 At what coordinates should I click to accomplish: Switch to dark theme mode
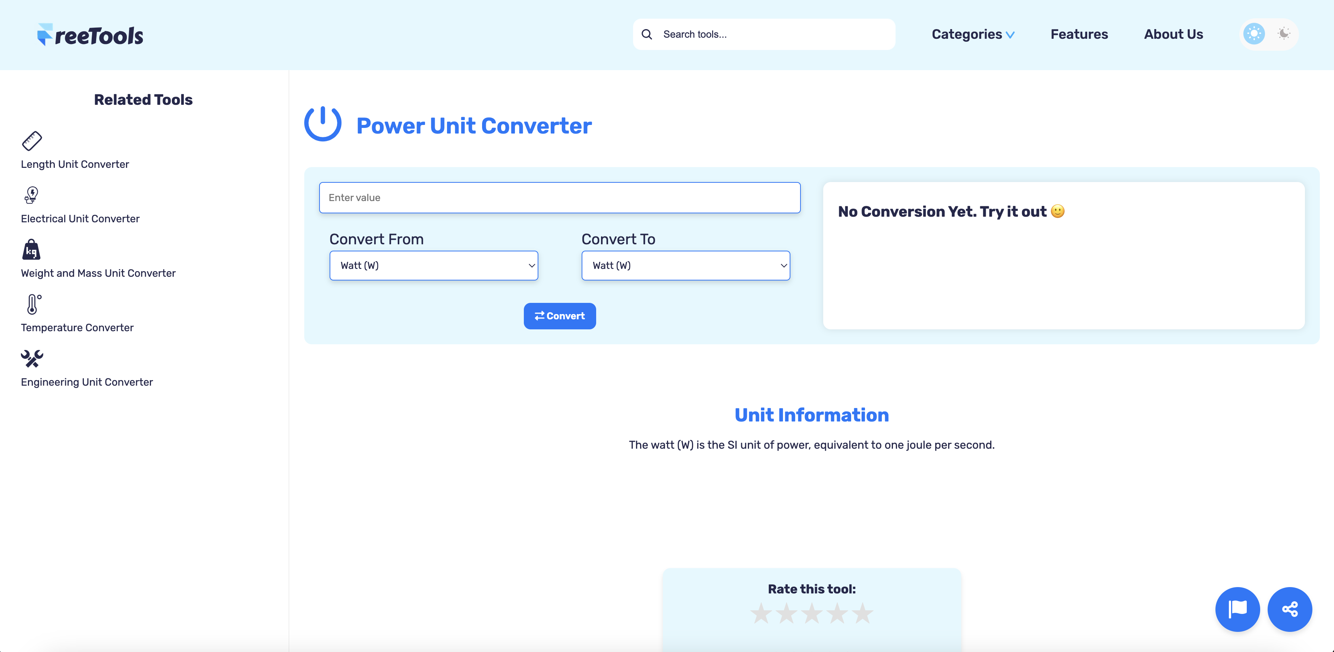point(1284,34)
